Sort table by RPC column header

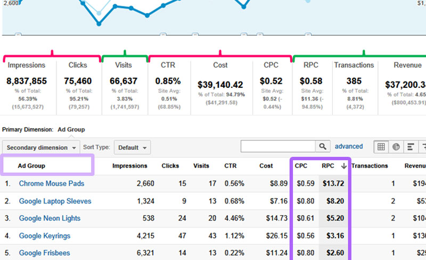(328, 166)
